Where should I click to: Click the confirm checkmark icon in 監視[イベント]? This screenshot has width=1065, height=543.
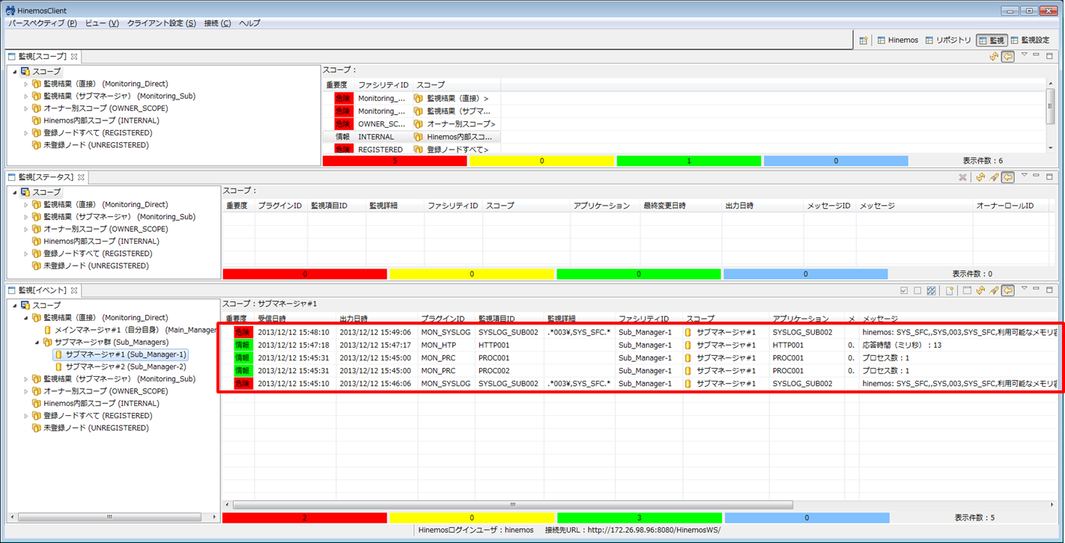point(904,290)
